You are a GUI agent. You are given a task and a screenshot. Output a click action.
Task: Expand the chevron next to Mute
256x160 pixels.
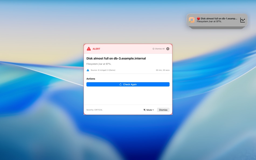[x=153, y=110]
